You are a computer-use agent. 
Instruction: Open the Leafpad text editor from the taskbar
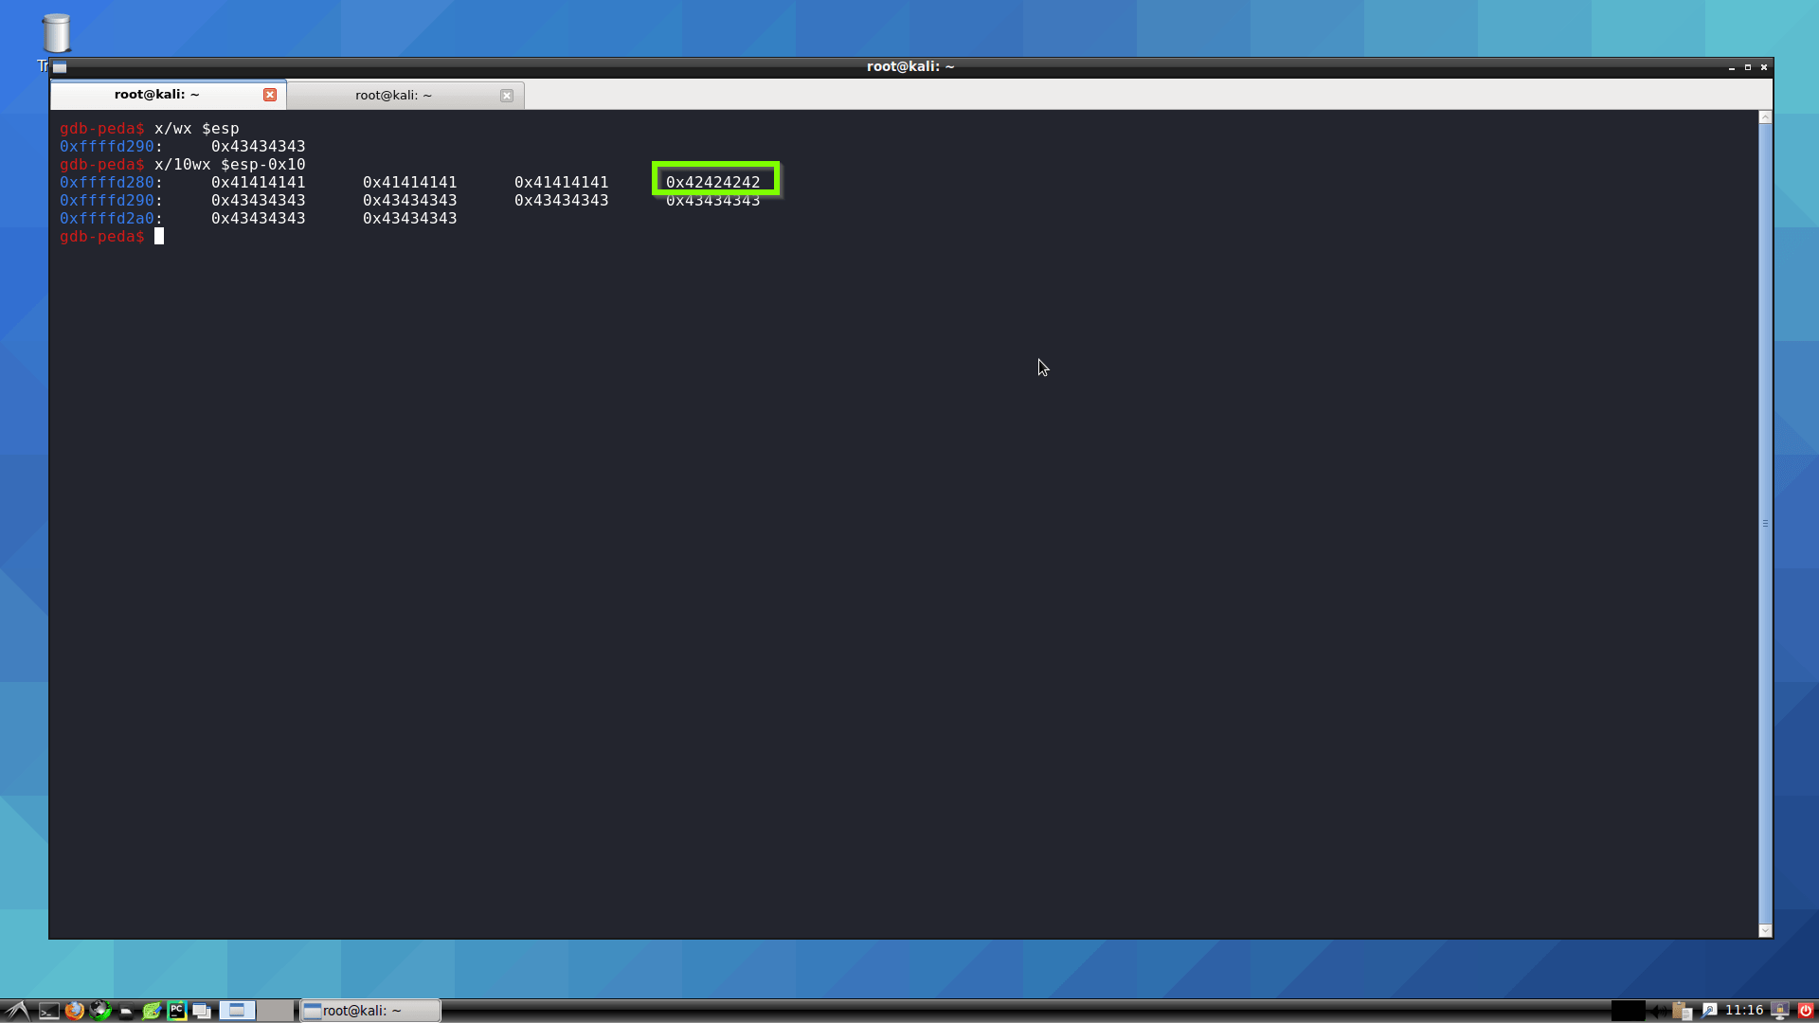pos(153,1010)
